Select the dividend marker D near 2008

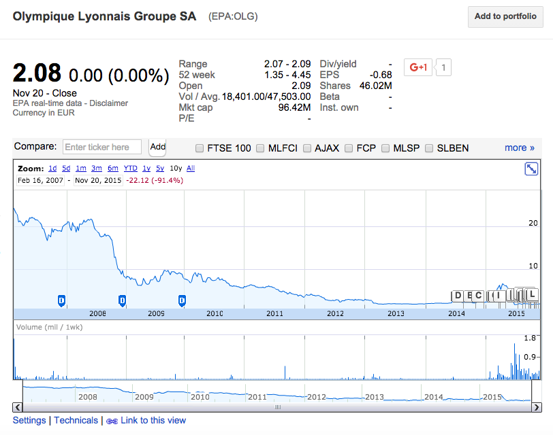(x=61, y=300)
